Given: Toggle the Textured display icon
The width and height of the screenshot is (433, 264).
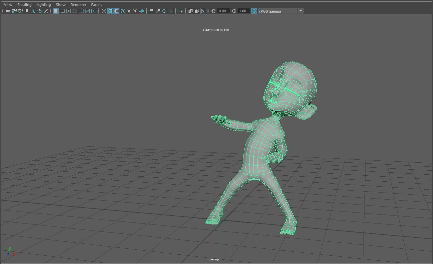Looking at the screenshot, I should [129, 11].
